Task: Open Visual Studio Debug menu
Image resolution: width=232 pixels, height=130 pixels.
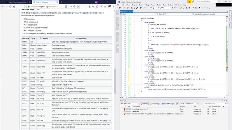Action: point(146,5)
